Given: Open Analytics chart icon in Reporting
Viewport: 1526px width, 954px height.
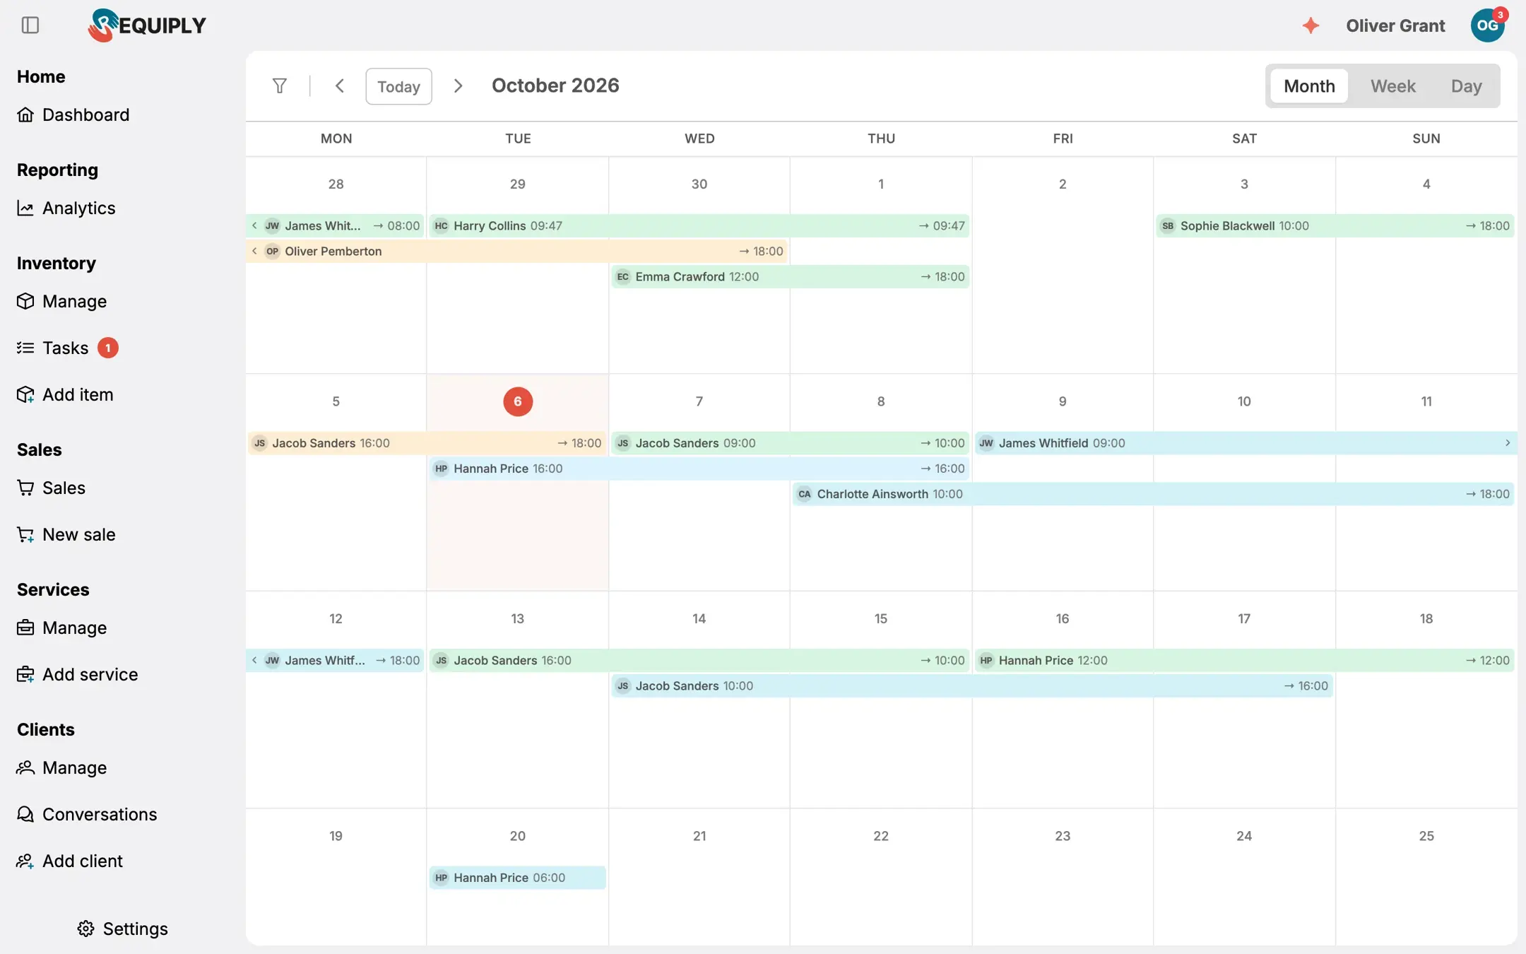Looking at the screenshot, I should [25, 208].
